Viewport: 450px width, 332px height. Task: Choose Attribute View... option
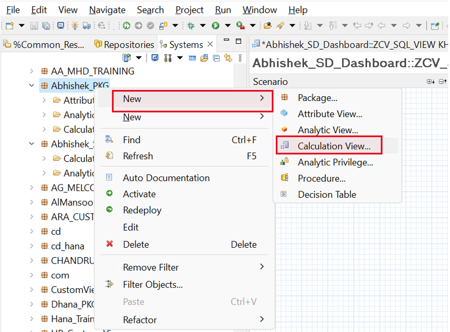(x=329, y=114)
